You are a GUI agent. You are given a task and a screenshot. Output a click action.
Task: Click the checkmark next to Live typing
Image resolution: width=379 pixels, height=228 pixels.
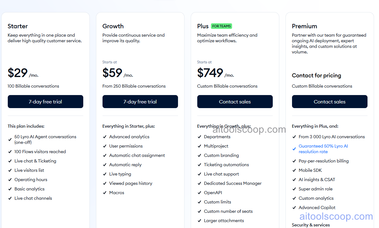pos(105,174)
